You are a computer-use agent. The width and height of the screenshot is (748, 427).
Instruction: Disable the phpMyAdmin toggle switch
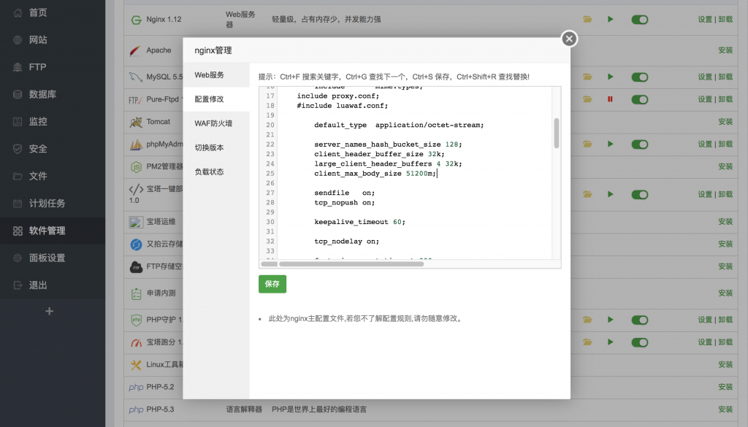640,144
